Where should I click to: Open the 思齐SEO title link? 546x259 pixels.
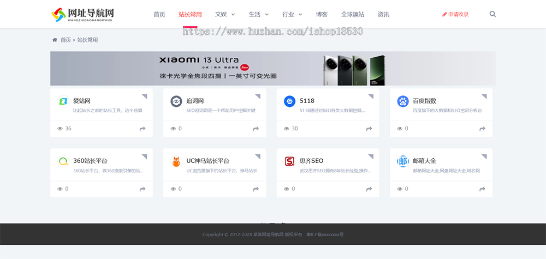(312, 161)
